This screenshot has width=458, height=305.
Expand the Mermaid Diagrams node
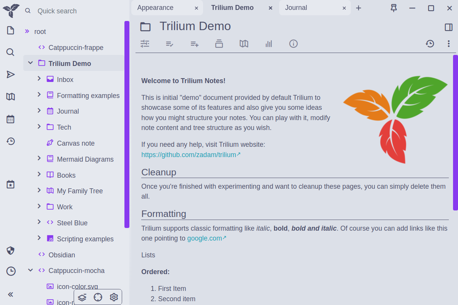[39, 158]
